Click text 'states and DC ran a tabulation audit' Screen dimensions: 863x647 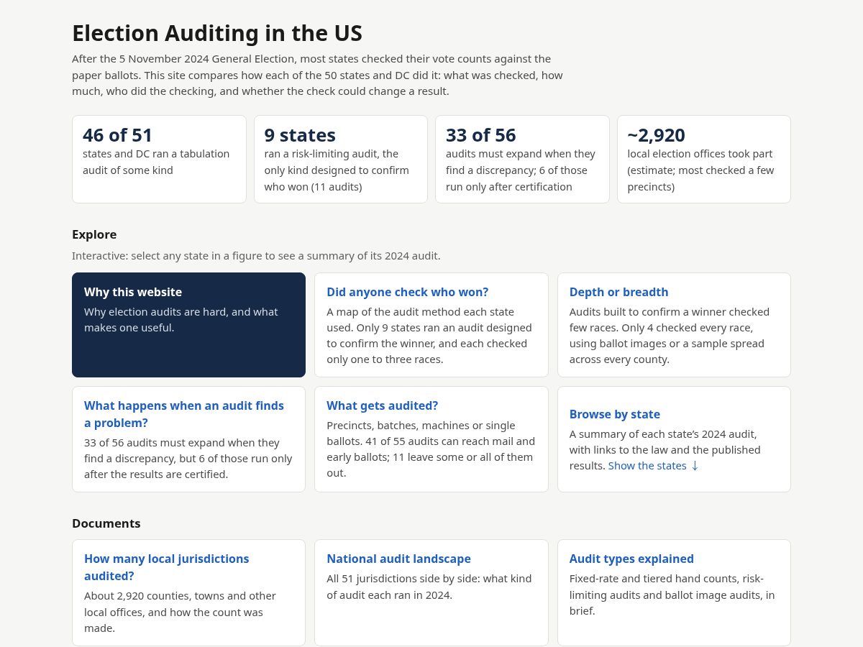(156, 162)
